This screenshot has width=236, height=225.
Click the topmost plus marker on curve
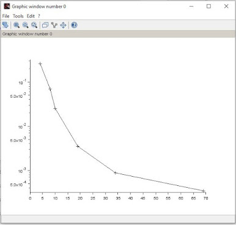coord(40,64)
